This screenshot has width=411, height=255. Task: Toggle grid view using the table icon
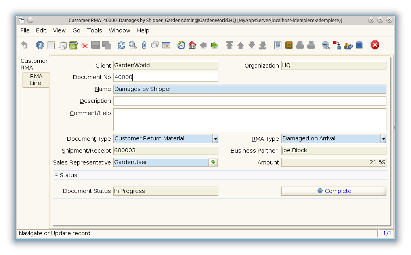(166, 45)
